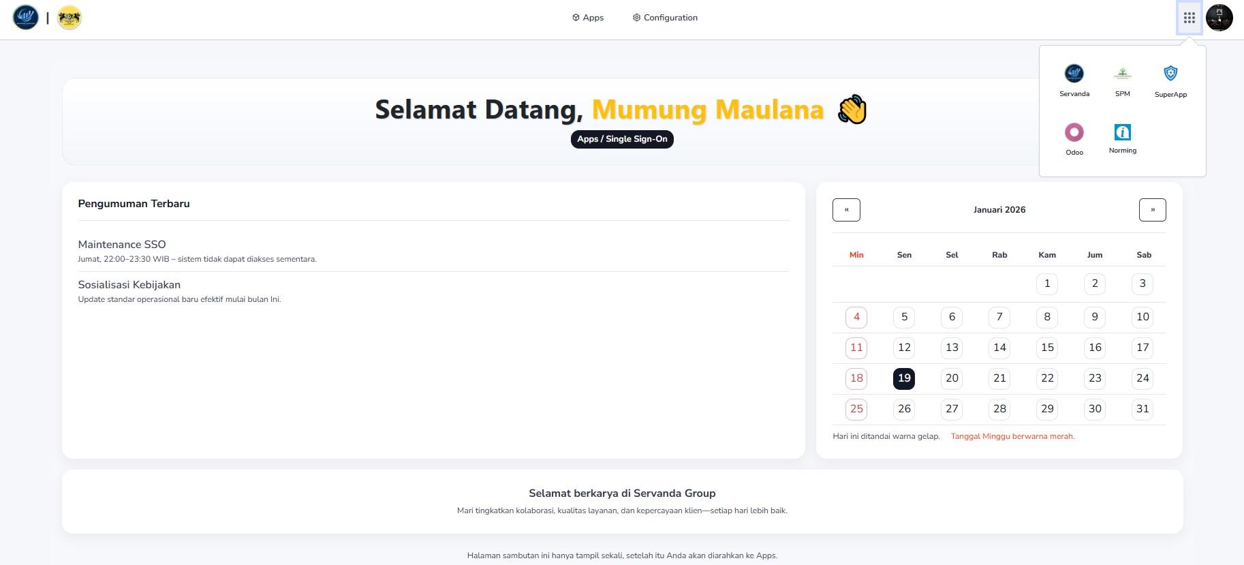
Task: Select today's date 19 in calendar
Action: pyautogui.click(x=903, y=378)
